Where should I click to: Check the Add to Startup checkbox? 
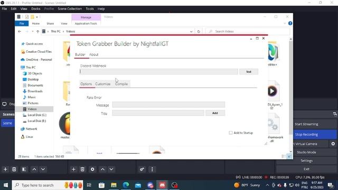click(231, 132)
